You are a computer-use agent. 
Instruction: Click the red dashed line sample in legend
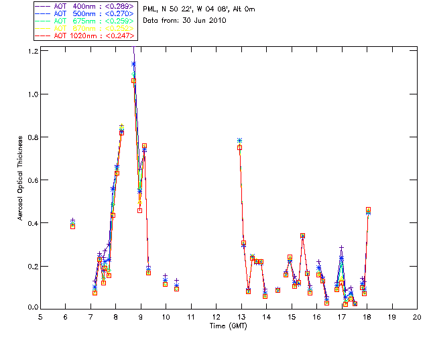pos(43,36)
